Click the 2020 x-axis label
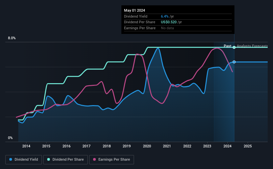 [147, 146]
